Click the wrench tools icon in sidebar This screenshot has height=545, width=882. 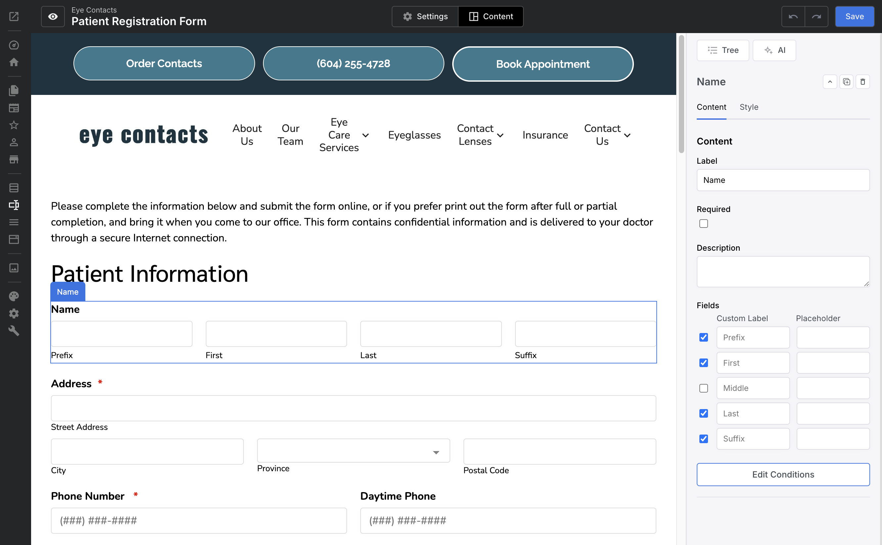14,330
